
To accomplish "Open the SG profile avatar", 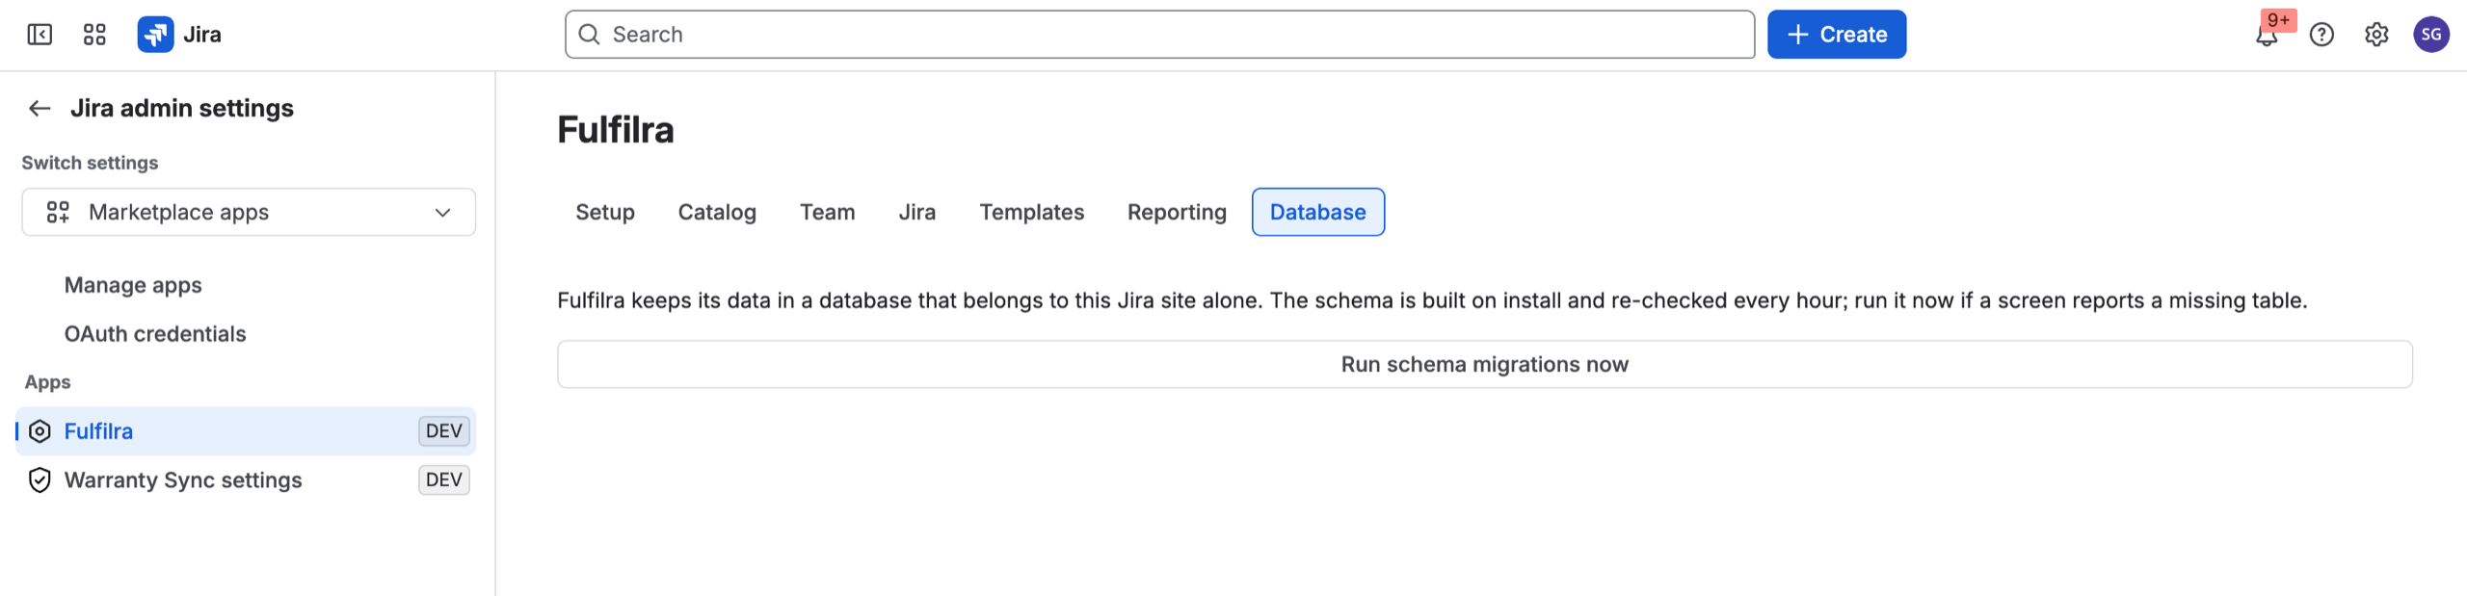I will click(x=2431, y=35).
